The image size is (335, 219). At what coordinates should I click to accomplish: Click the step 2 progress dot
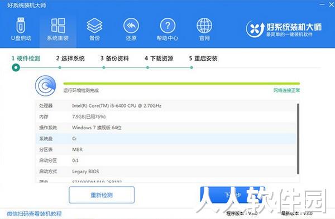click(60, 67)
